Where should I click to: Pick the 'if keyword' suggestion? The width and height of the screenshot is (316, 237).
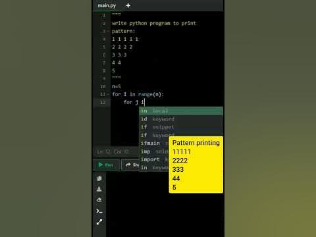181,135
